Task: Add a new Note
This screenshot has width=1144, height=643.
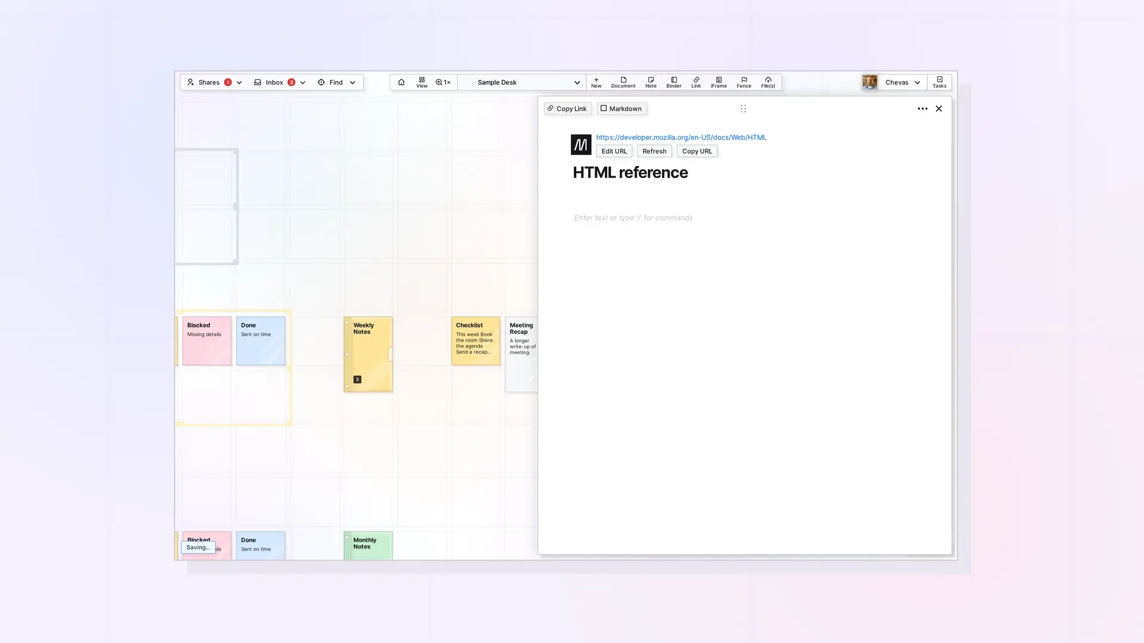Action: click(x=651, y=82)
